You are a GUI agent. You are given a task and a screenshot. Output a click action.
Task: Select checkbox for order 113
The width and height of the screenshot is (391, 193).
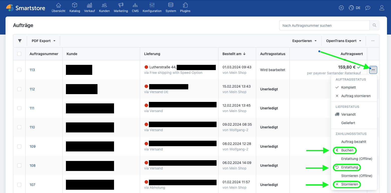tap(19, 70)
